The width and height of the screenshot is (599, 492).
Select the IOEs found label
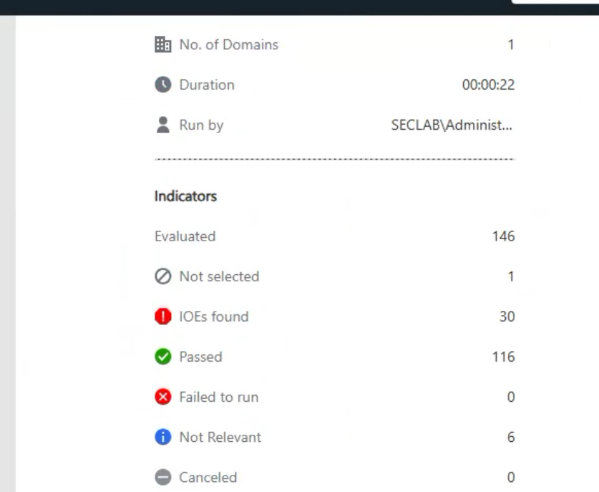pos(214,317)
